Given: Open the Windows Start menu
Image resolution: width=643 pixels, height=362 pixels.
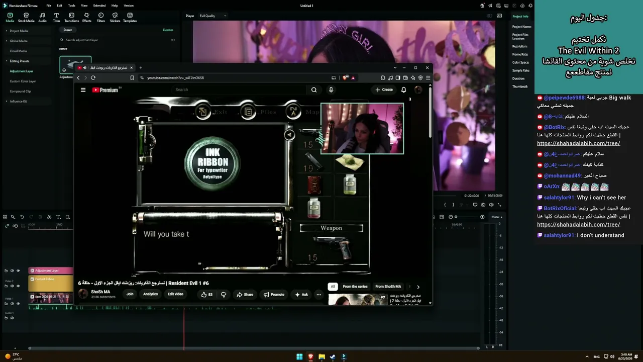Looking at the screenshot, I should click(299, 357).
